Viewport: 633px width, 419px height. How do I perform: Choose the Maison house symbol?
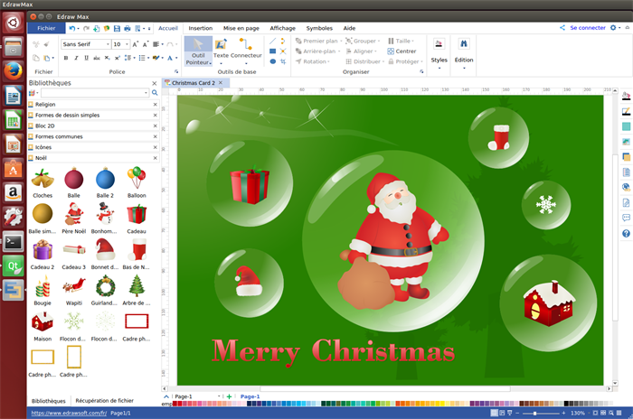coord(43,326)
